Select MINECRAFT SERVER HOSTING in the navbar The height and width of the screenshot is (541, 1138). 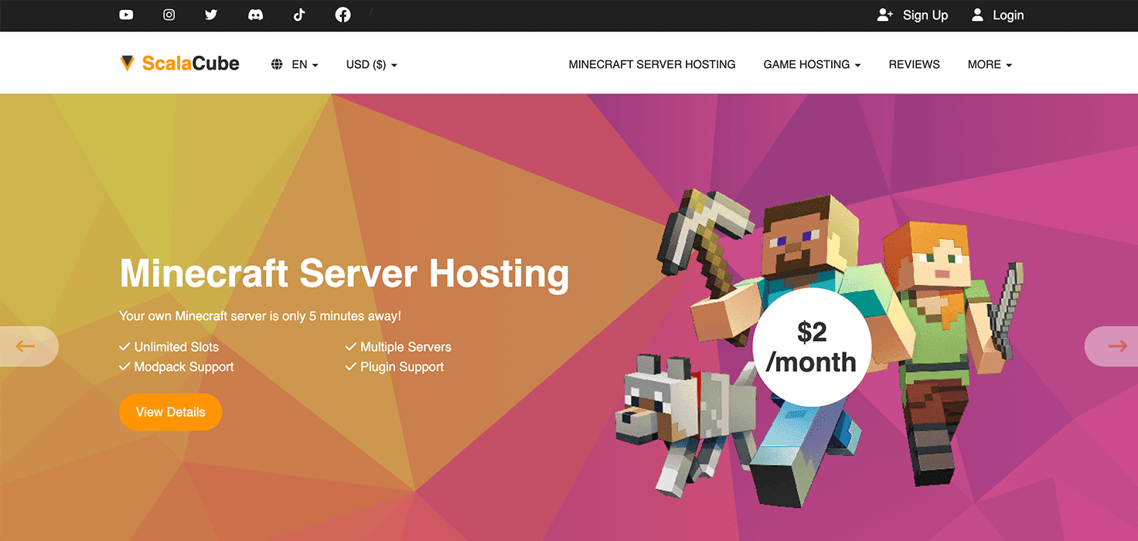(x=652, y=64)
